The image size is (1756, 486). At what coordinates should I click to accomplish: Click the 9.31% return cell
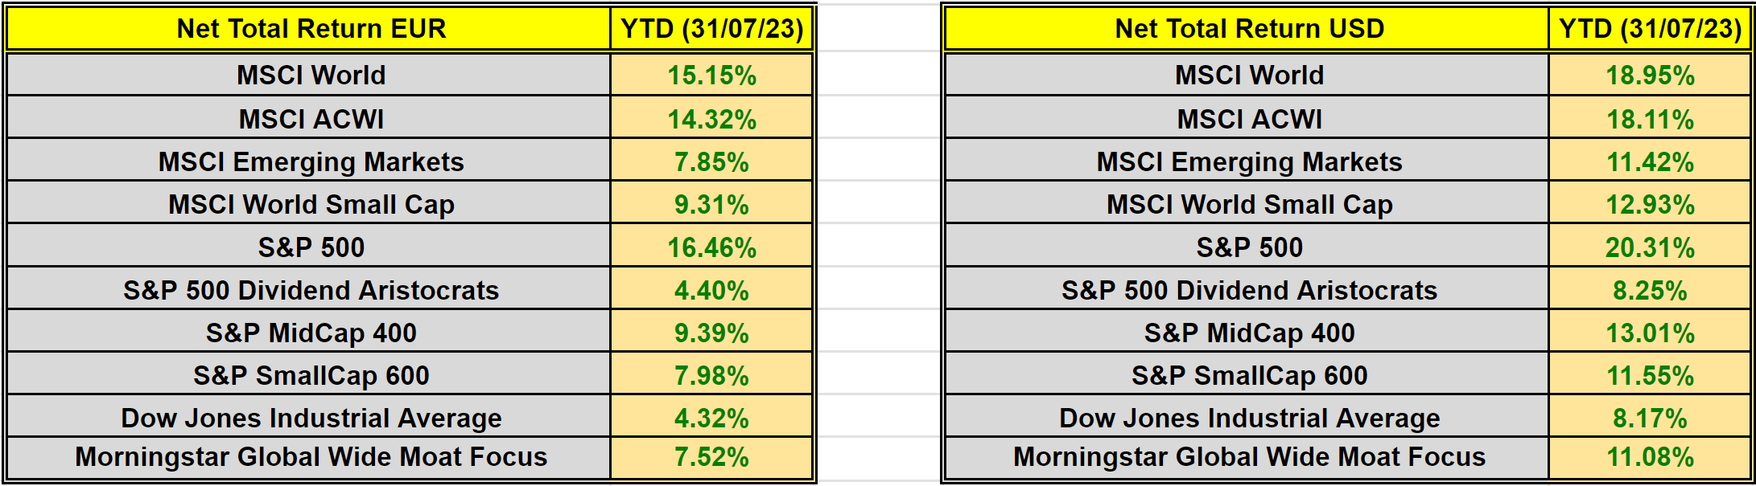click(x=712, y=204)
